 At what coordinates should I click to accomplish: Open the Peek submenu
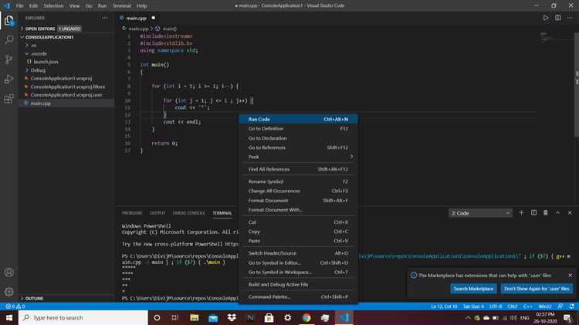coord(298,157)
